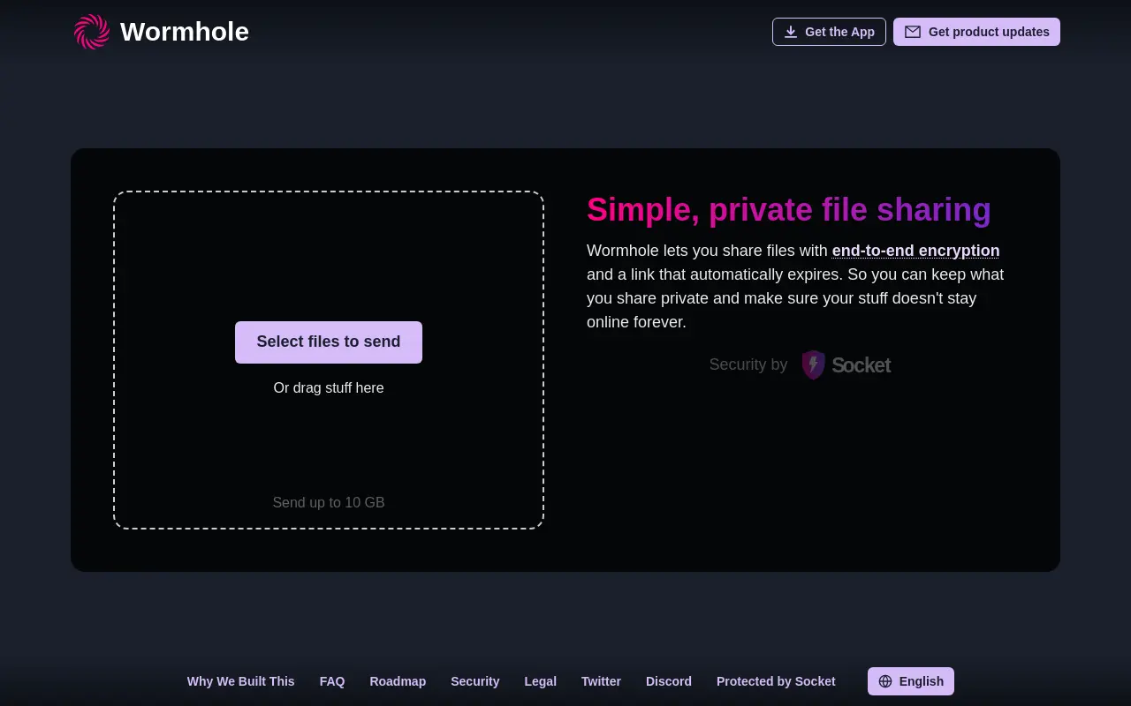Screen dimensions: 1131x706
Task: Click the Simple, private file sharing heading
Action: point(789,210)
